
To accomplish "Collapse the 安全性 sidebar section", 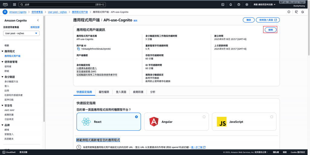I will tap(2, 106).
